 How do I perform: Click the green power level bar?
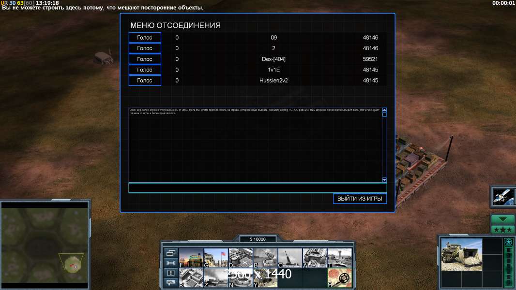point(509,267)
